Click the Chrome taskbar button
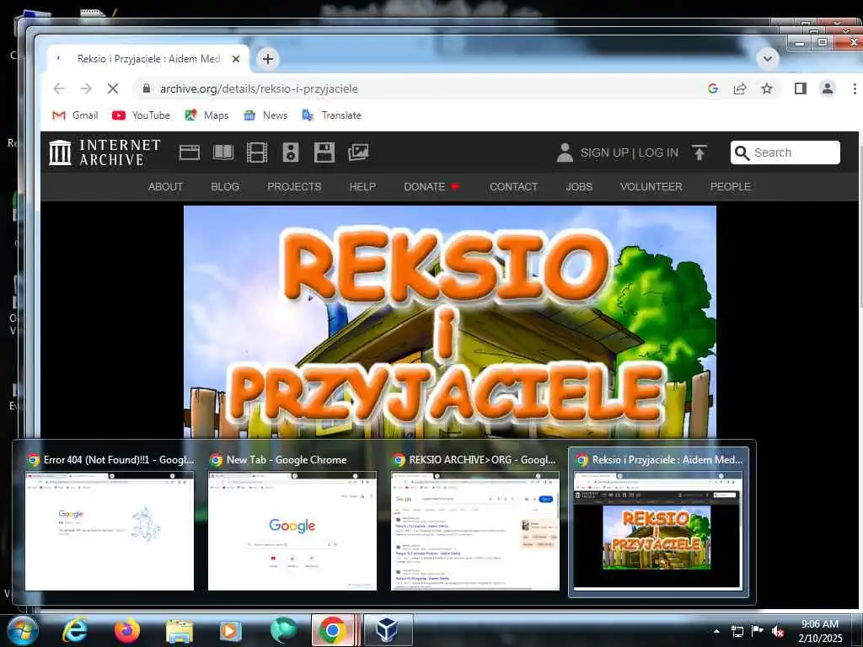 (332, 630)
